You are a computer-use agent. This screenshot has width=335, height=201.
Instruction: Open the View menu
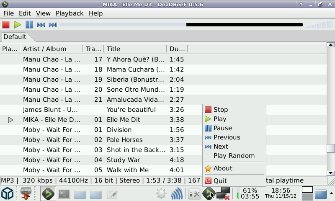click(x=43, y=13)
